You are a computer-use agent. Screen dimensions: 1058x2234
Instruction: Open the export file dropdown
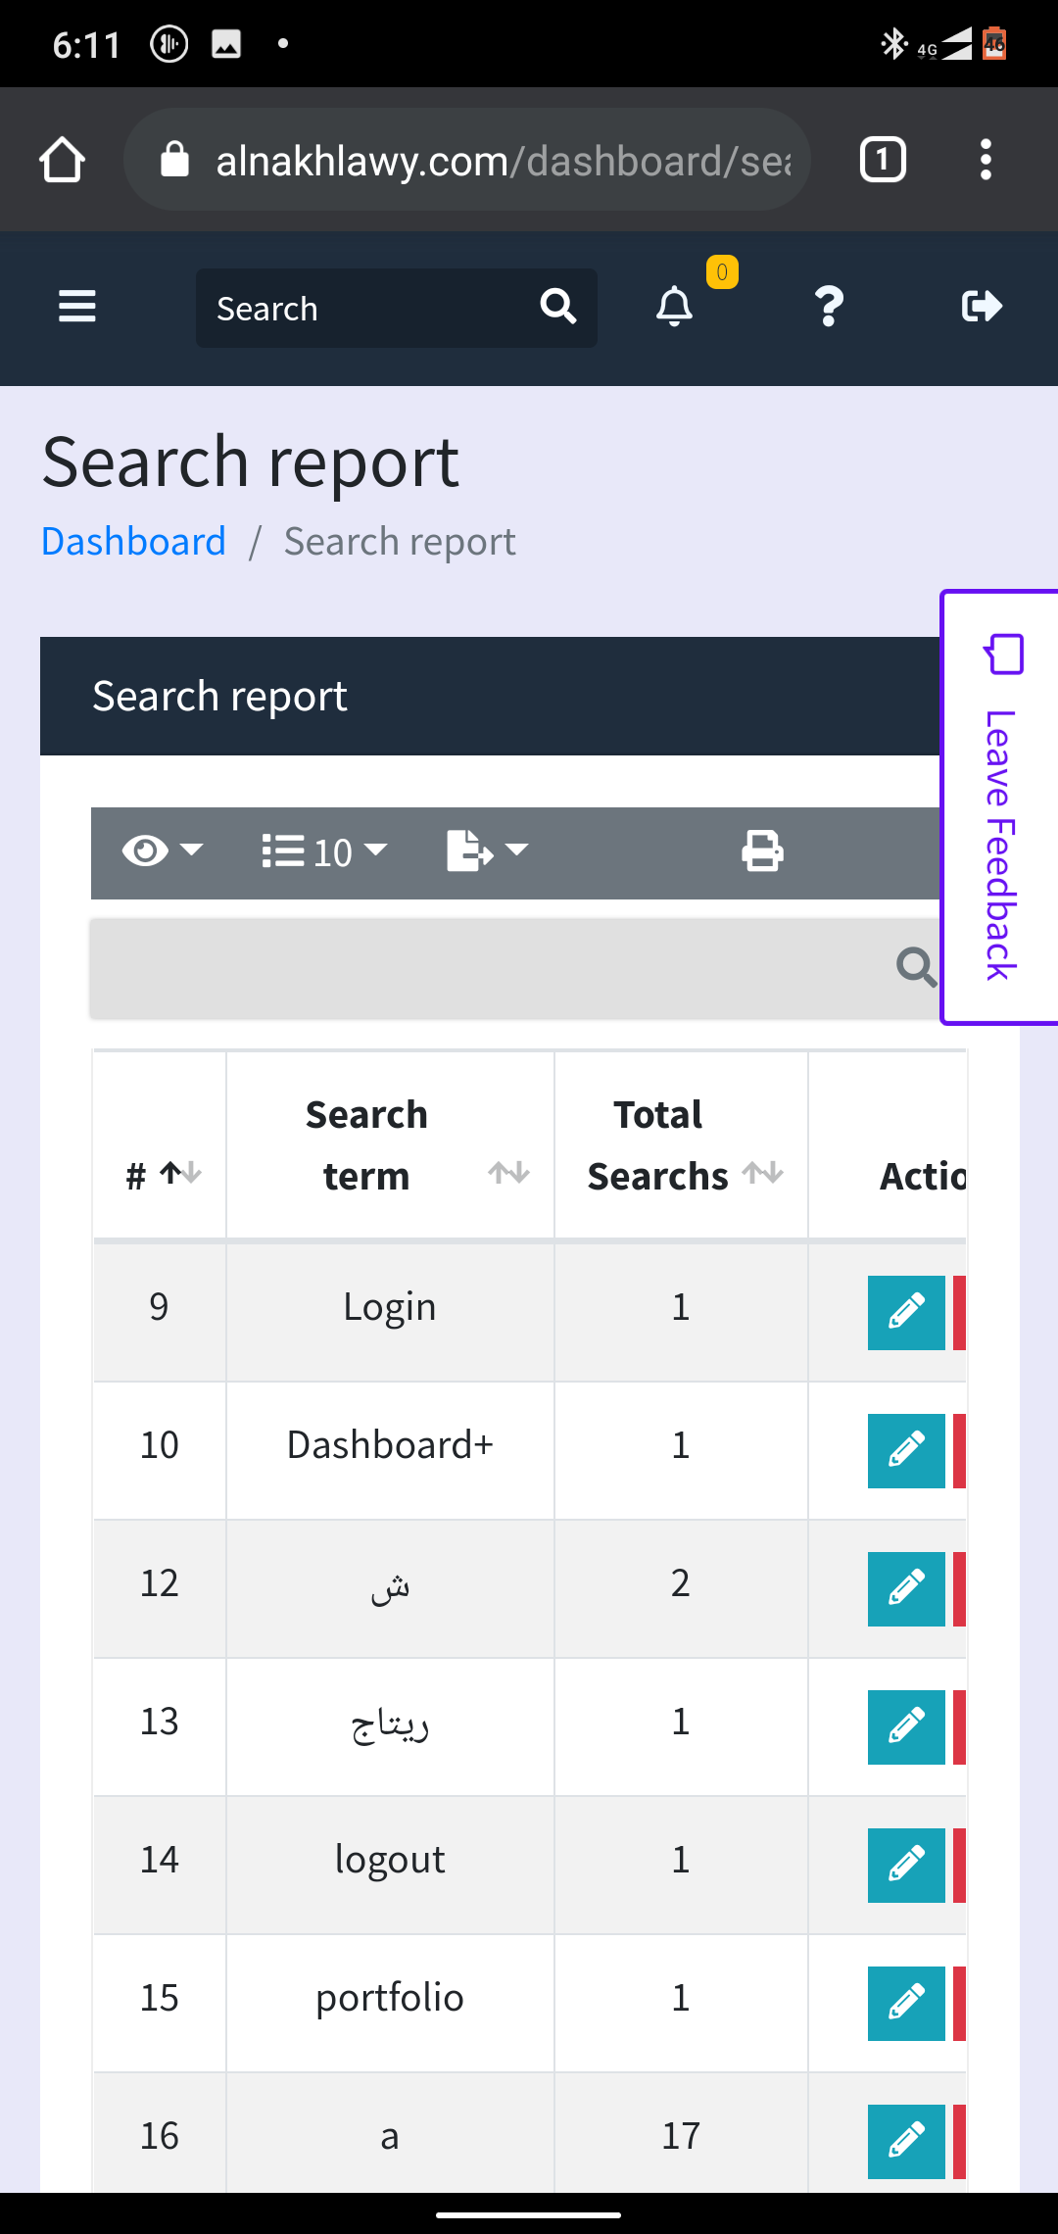pos(487,851)
